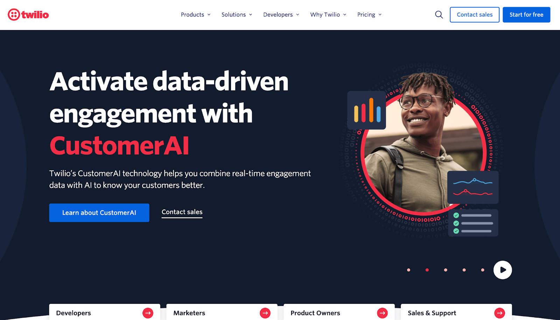560x320 pixels.
Task: Click the Marketers card arrow icon
Action: (x=265, y=313)
